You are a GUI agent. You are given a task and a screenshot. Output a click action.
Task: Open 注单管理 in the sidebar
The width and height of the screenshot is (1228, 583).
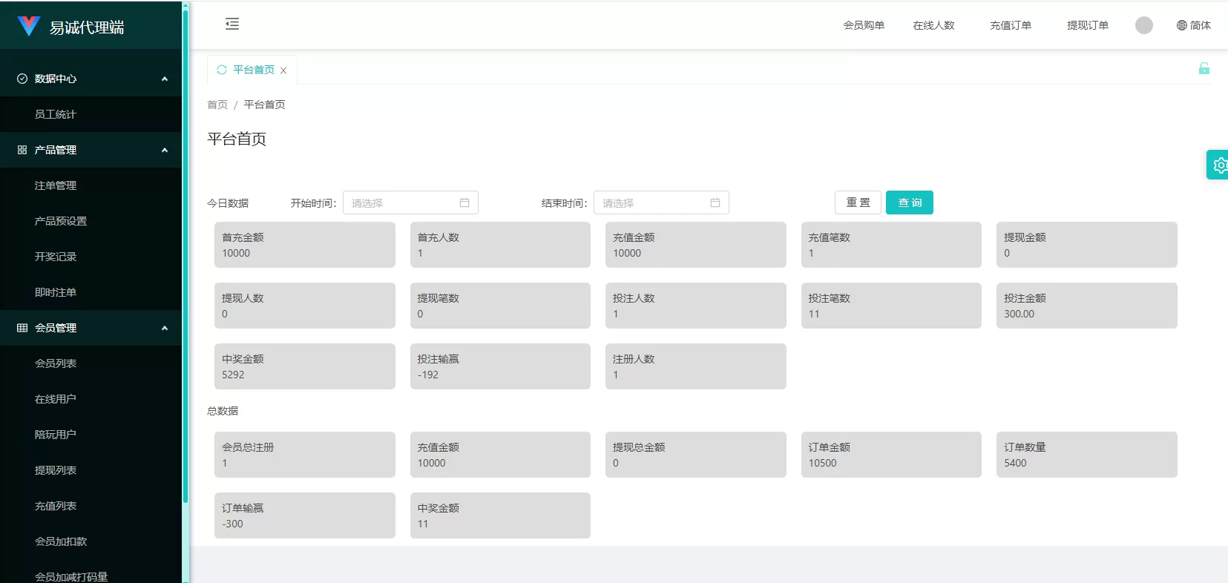click(x=56, y=185)
